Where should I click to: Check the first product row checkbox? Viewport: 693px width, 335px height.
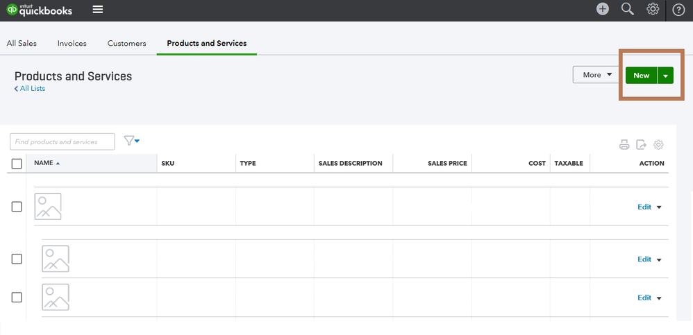click(17, 207)
